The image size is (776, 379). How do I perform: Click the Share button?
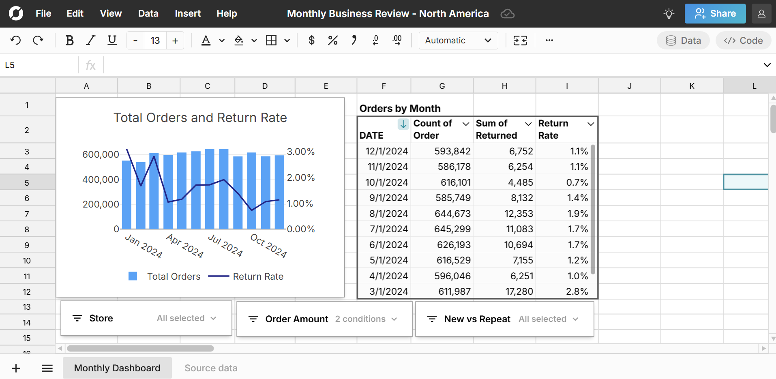715,13
